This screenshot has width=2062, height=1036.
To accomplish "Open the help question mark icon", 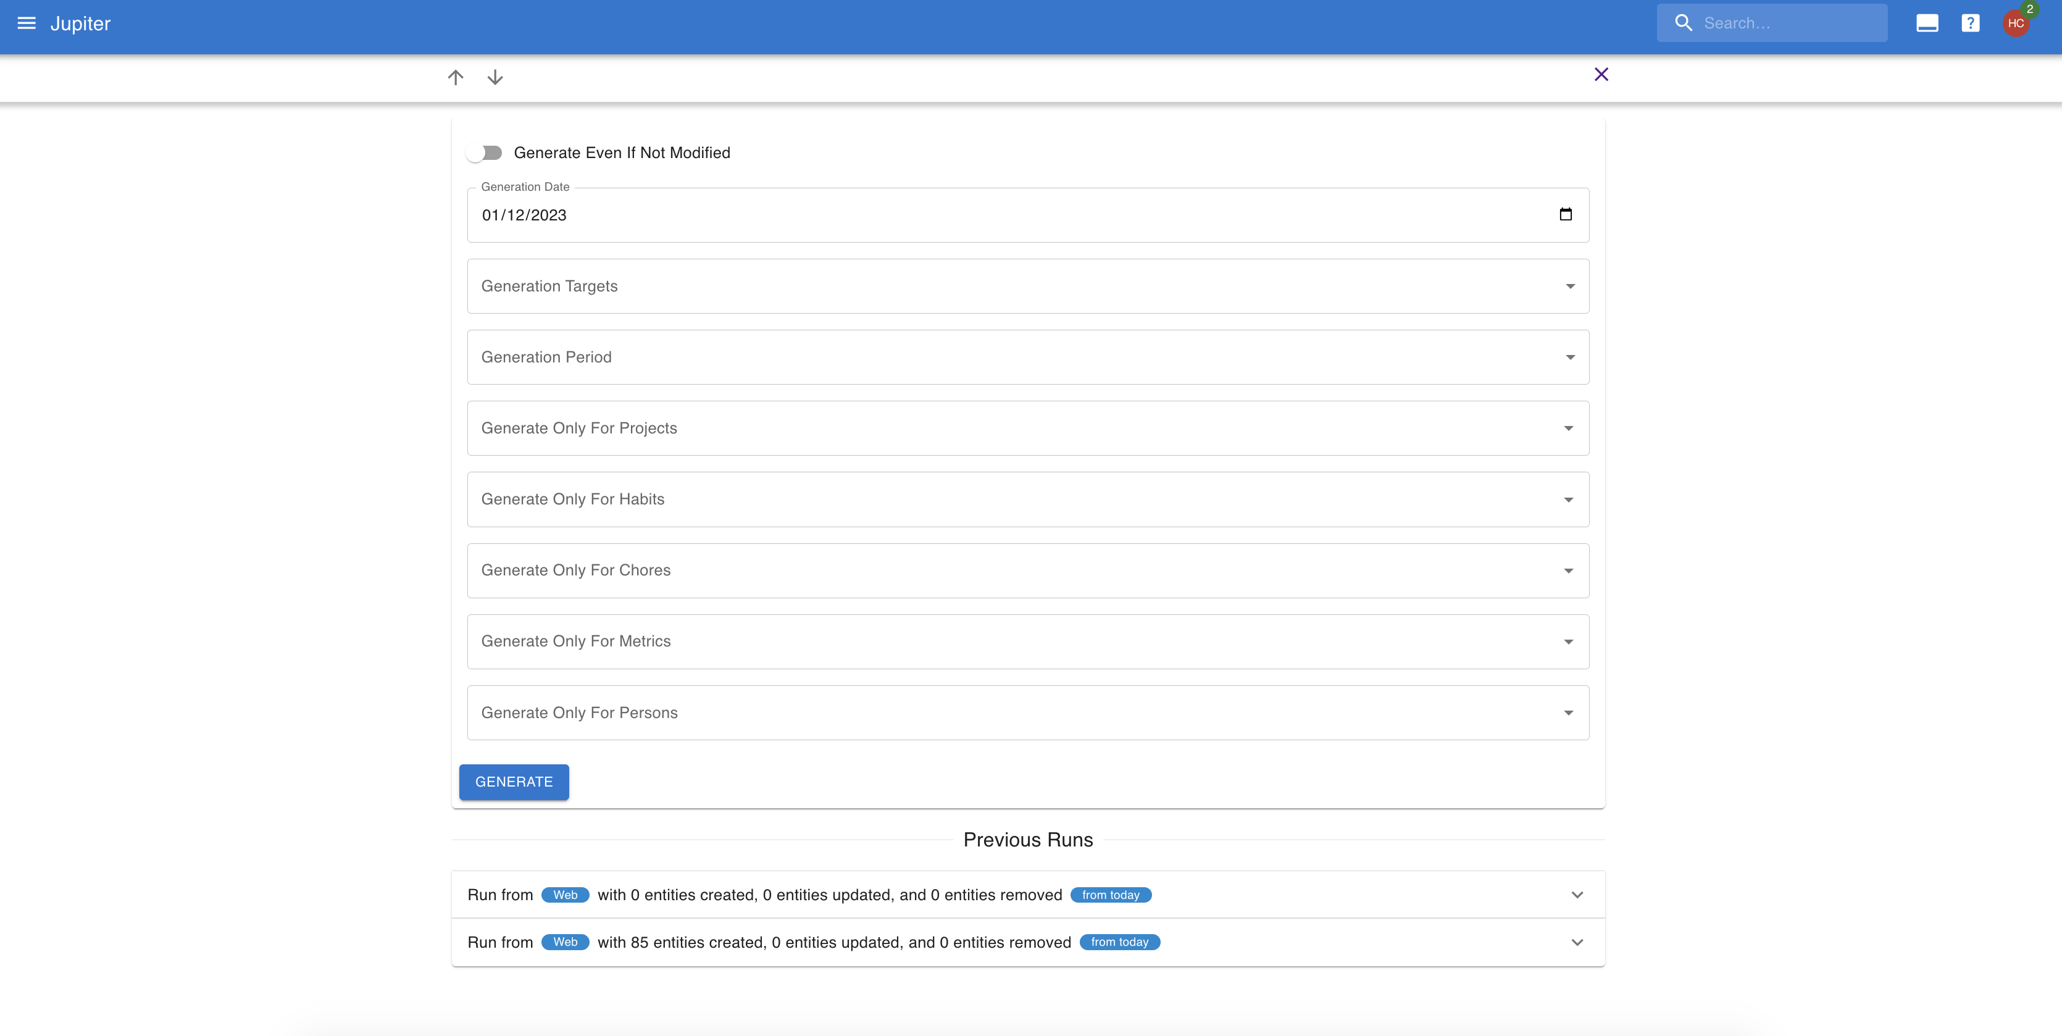I will 1970,23.
